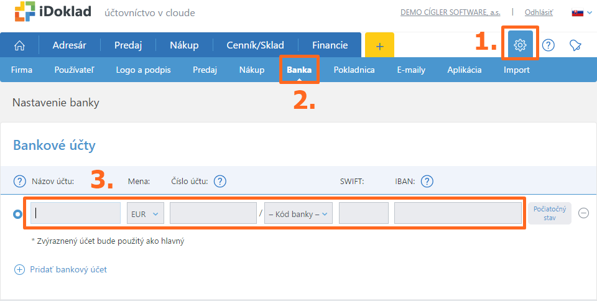Open the Logo a podpis tab
This screenshot has height=301, width=597.
(x=143, y=70)
